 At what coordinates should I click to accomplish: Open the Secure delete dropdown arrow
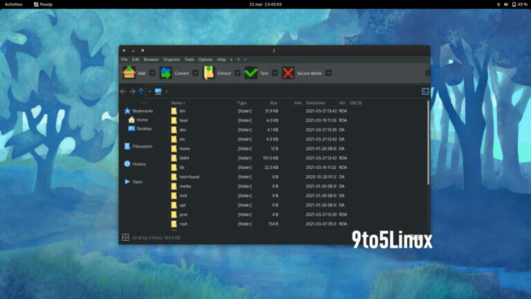pos(328,73)
